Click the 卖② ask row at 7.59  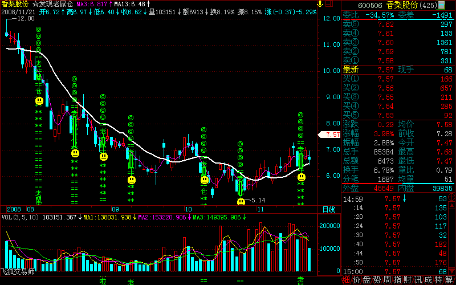click(x=398, y=51)
